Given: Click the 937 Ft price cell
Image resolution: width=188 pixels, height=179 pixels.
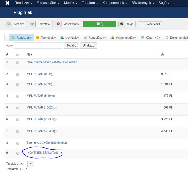Looking at the screenshot, I should click(165, 74).
